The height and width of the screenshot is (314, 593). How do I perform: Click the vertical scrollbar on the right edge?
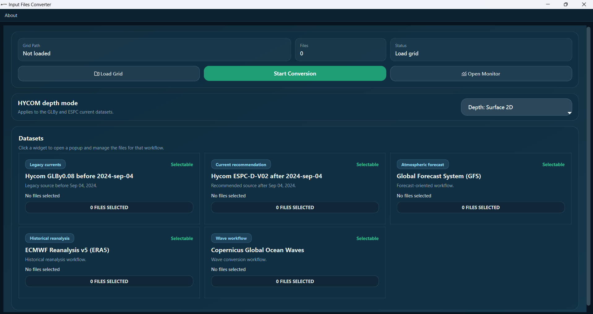588,166
